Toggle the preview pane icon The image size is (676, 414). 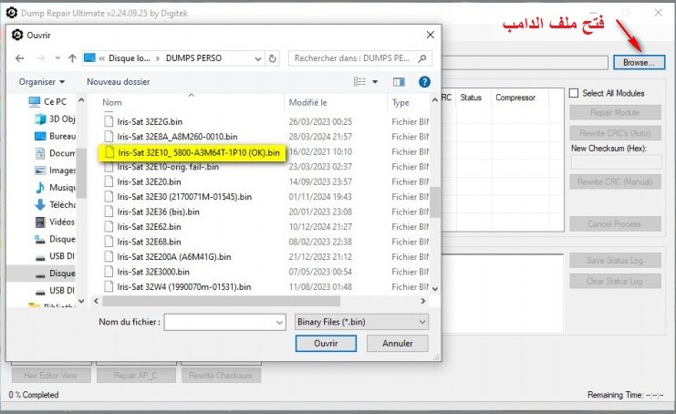(x=399, y=82)
